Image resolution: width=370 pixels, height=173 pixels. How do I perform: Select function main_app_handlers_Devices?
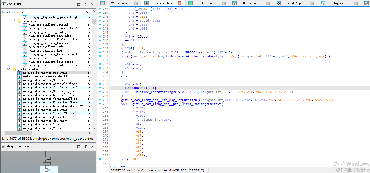[x=48, y=43]
